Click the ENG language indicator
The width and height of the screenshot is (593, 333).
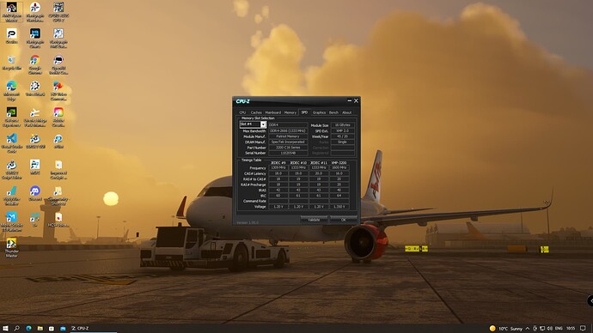click(x=559, y=328)
